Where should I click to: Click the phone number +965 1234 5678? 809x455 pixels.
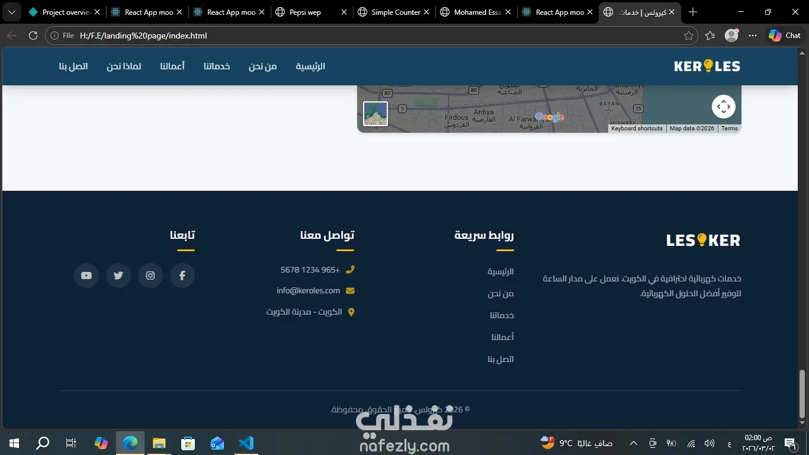(x=310, y=270)
